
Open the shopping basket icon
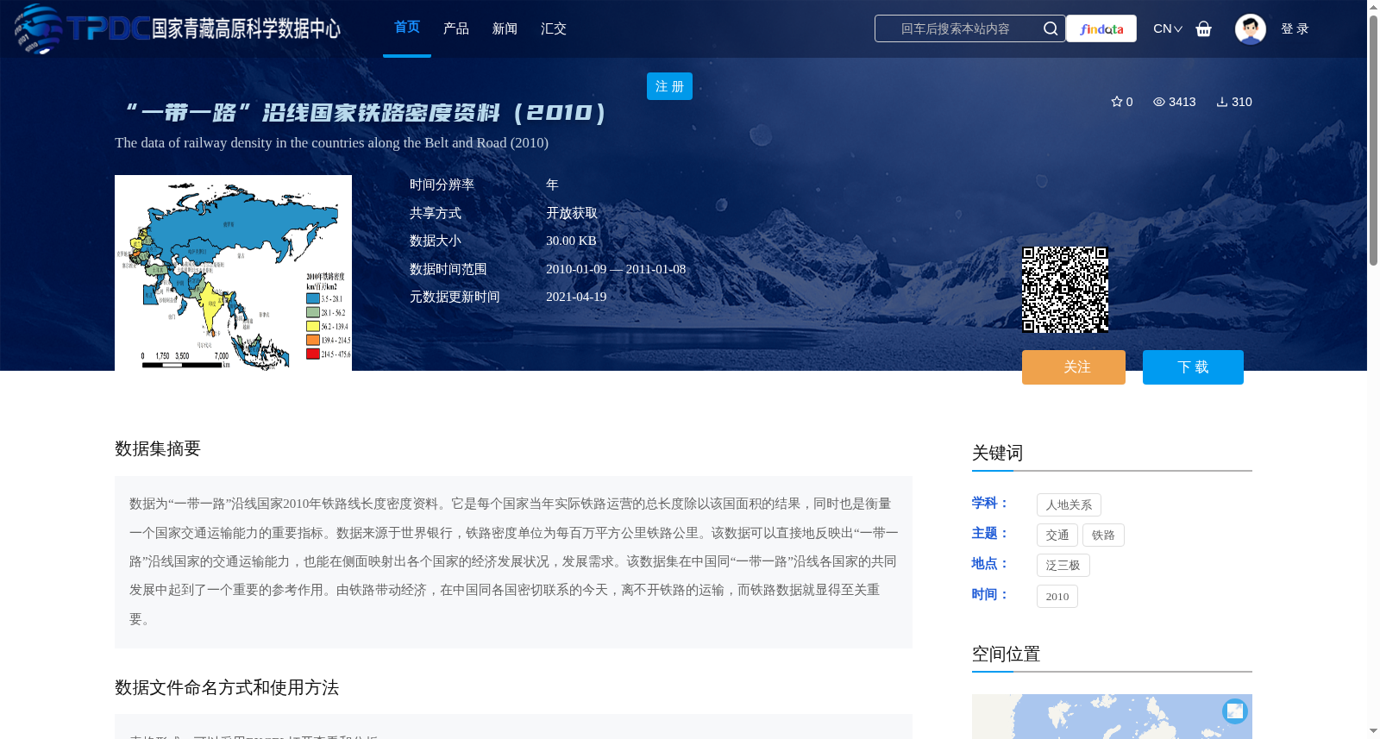point(1204,28)
